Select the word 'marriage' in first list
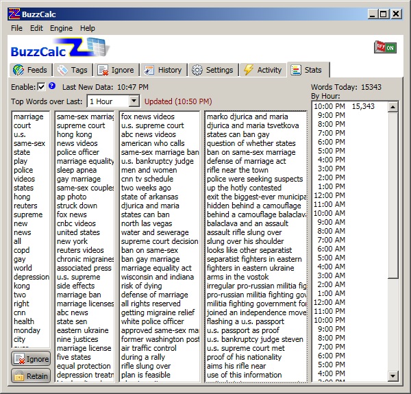The width and height of the screenshot is (411, 394). tap(28, 117)
